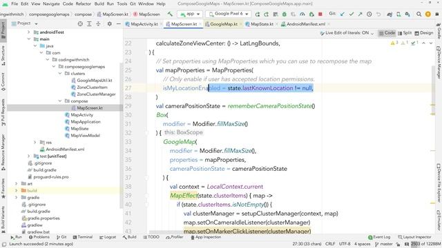
Task: Click the Collapse All icon in Project panel
Action: click(x=98, y=24)
